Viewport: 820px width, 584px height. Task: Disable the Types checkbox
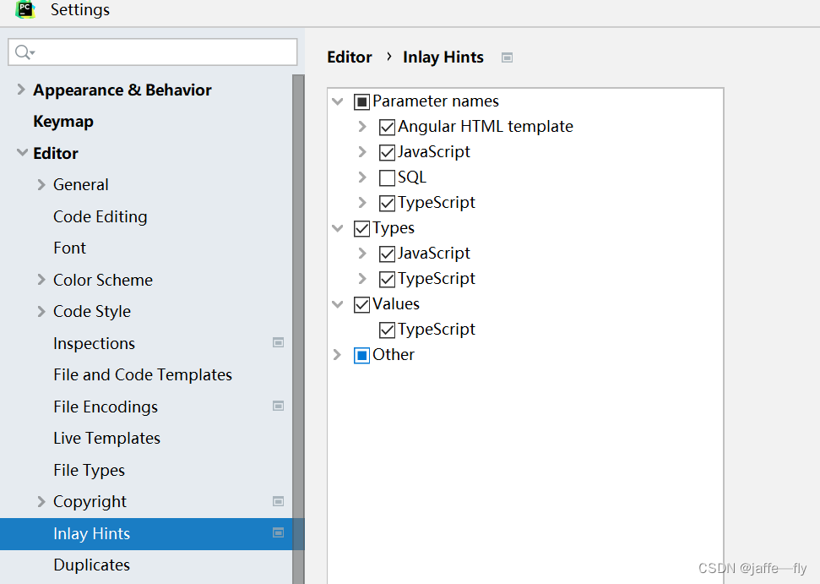tap(361, 227)
